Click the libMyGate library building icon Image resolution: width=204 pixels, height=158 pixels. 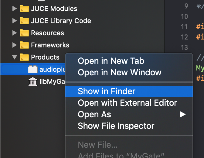tap(32, 82)
